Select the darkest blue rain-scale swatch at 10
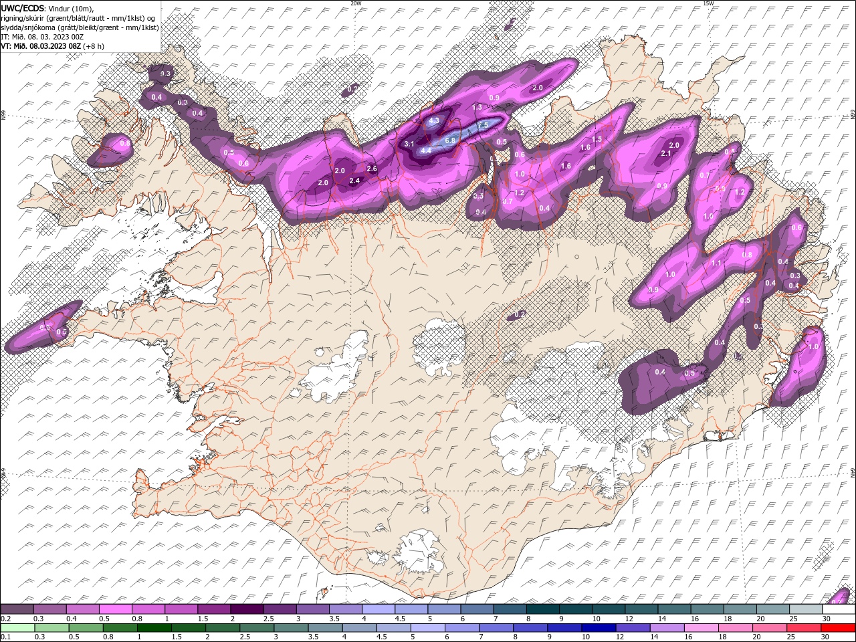Viewport: 856px width, 642px height. click(598, 628)
